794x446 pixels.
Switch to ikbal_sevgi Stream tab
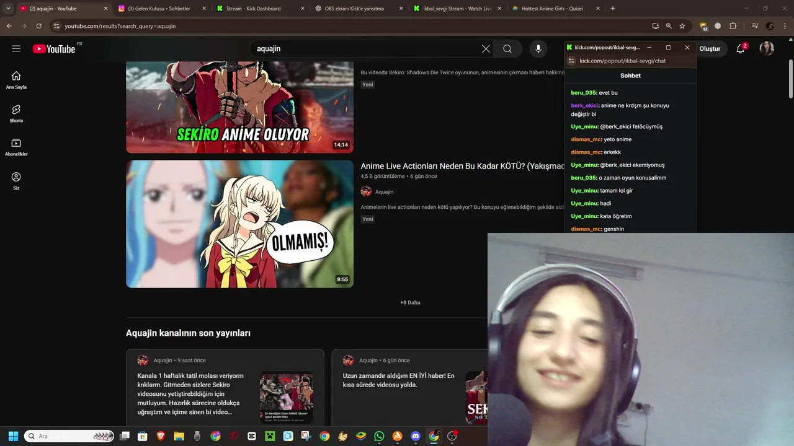(x=456, y=8)
